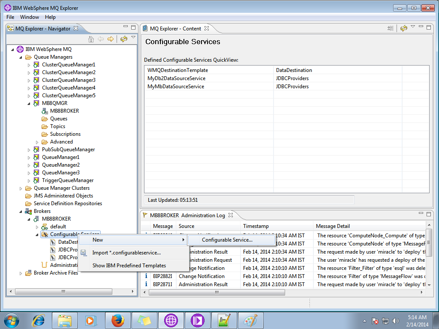Open the File menu

[10, 17]
